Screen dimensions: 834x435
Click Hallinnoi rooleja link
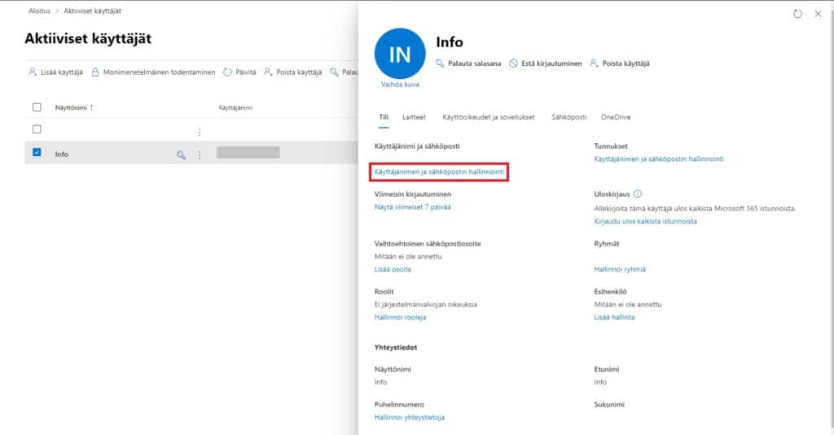400,317
